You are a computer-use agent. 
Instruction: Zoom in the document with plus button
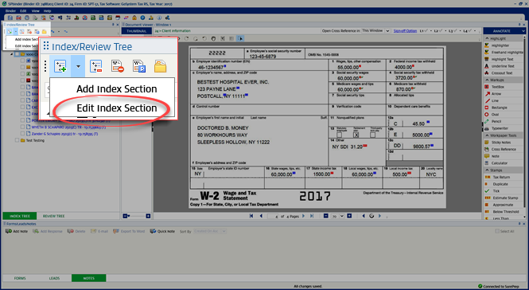point(349,216)
